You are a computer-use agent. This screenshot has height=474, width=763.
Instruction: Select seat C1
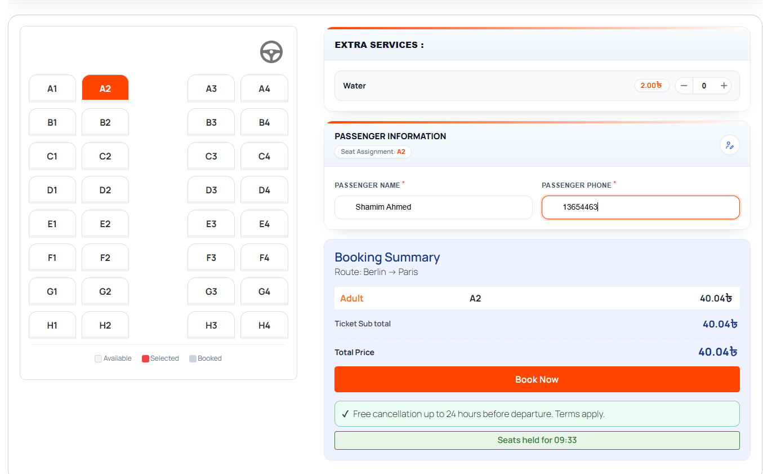click(52, 156)
